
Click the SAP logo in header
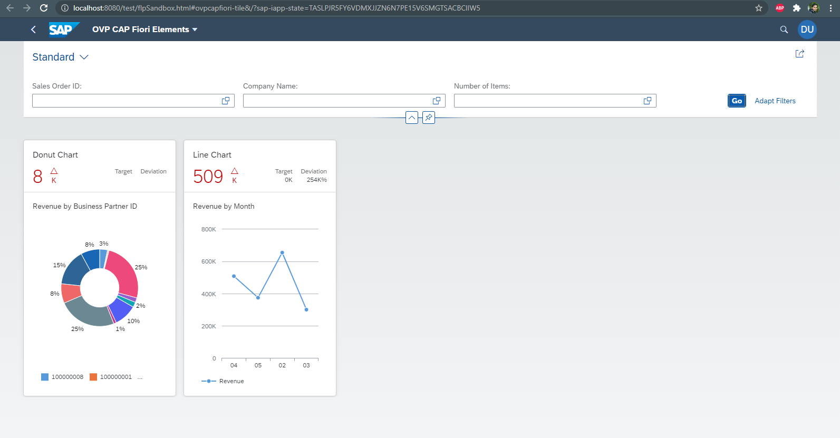(x=63, y=30)
